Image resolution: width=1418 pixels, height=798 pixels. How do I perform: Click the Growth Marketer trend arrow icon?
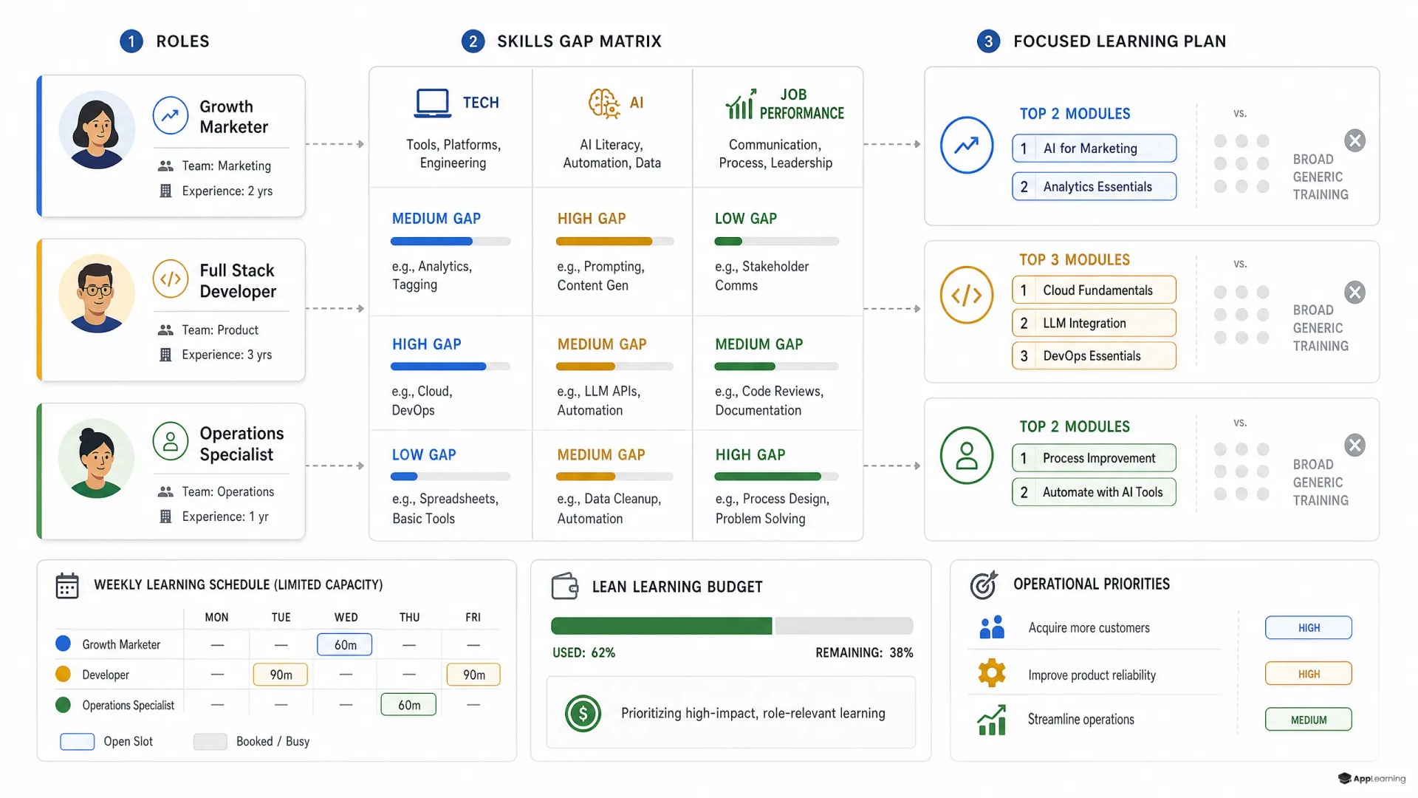pos(171,115)
